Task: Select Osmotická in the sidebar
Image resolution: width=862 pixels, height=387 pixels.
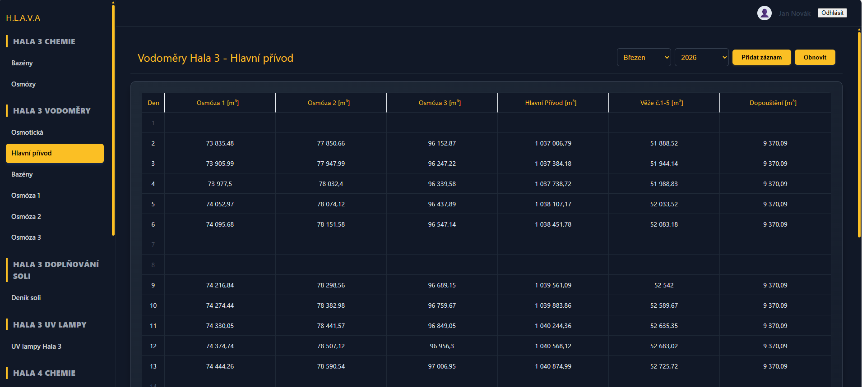Action: [27, 132]
